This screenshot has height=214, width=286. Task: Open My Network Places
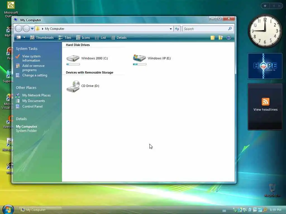pyautogui.click(x=37, y=95)
